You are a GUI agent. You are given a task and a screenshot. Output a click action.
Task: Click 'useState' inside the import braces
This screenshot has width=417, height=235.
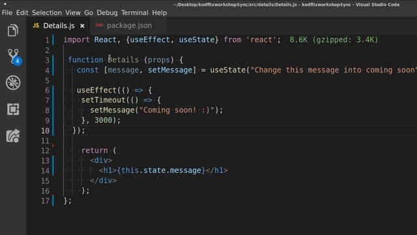point(196,40)
